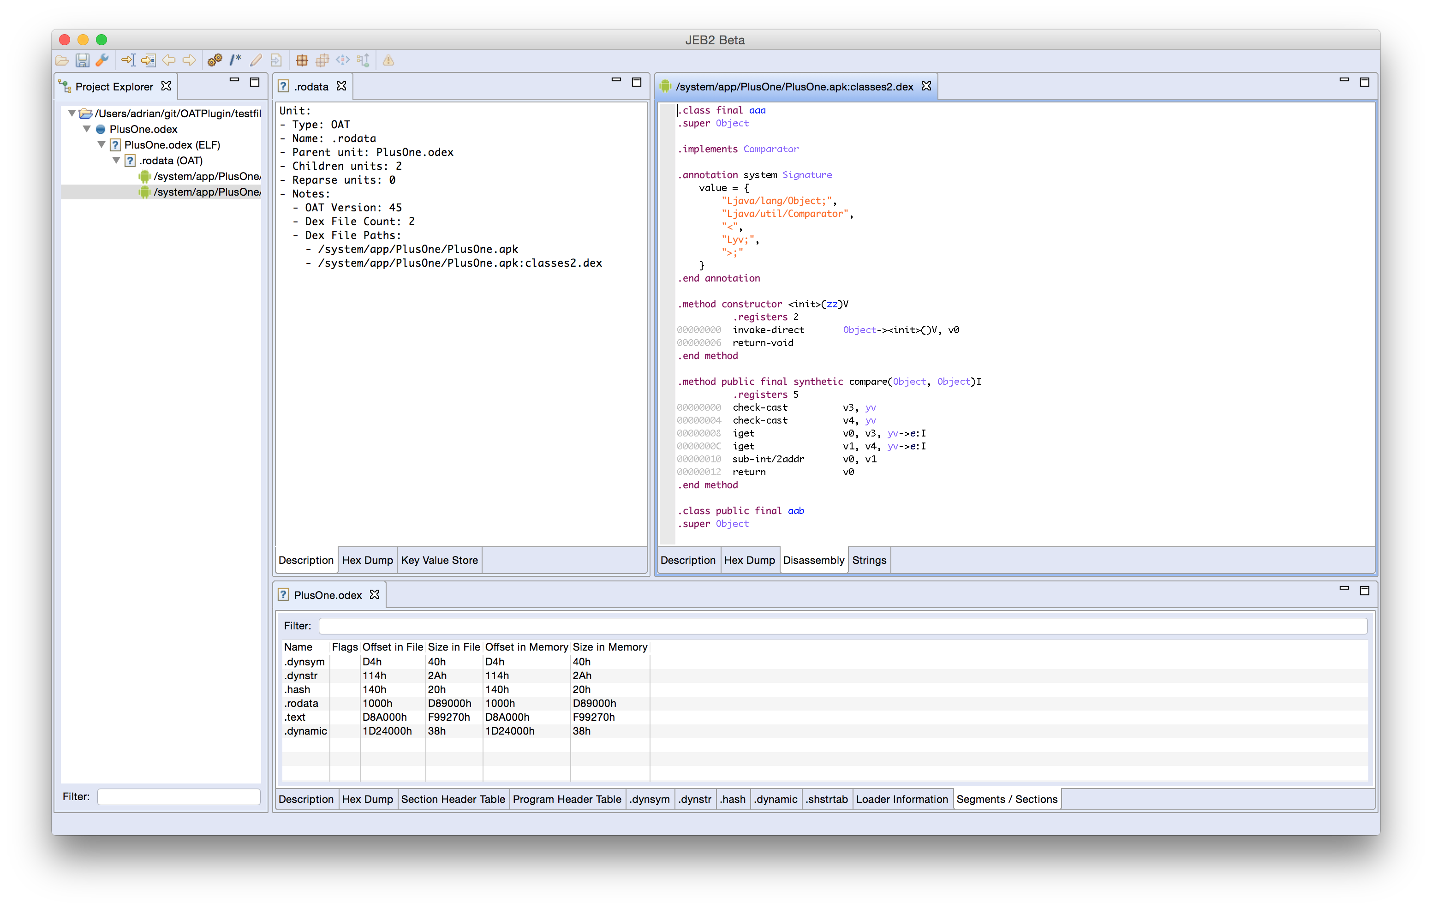Click the blue horizontal arrows icon
This screenshot has height=909, width=1432.
tap(342, 60)
